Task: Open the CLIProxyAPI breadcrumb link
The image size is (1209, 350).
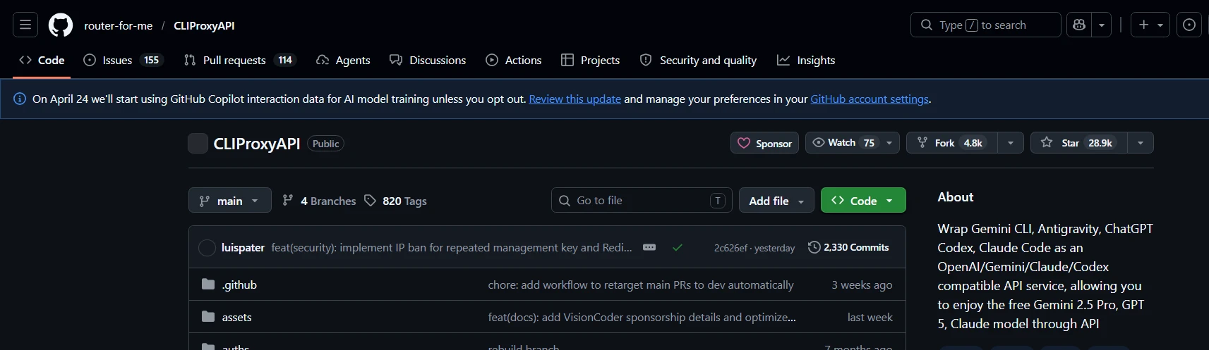Action: 204,25
